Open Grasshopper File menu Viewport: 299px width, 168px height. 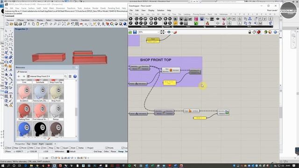click(131, 10)
